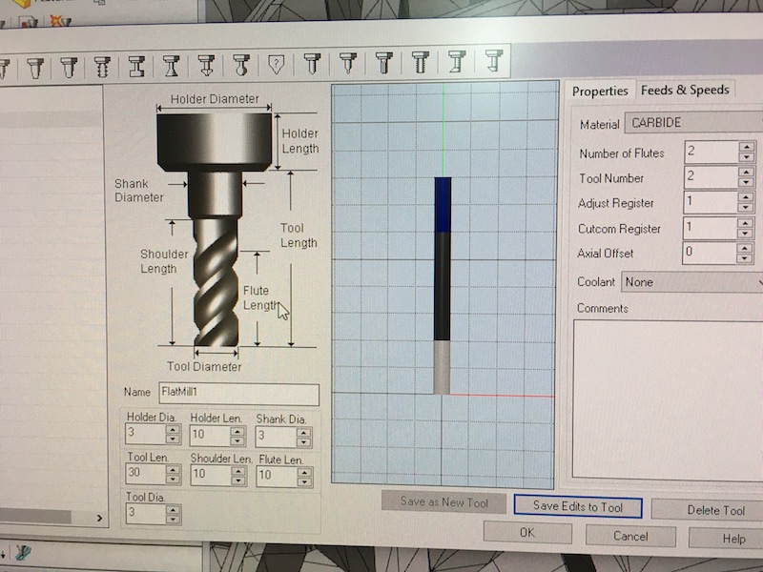
Task: Click the Axial Offset field
Action: click(710, 253)
